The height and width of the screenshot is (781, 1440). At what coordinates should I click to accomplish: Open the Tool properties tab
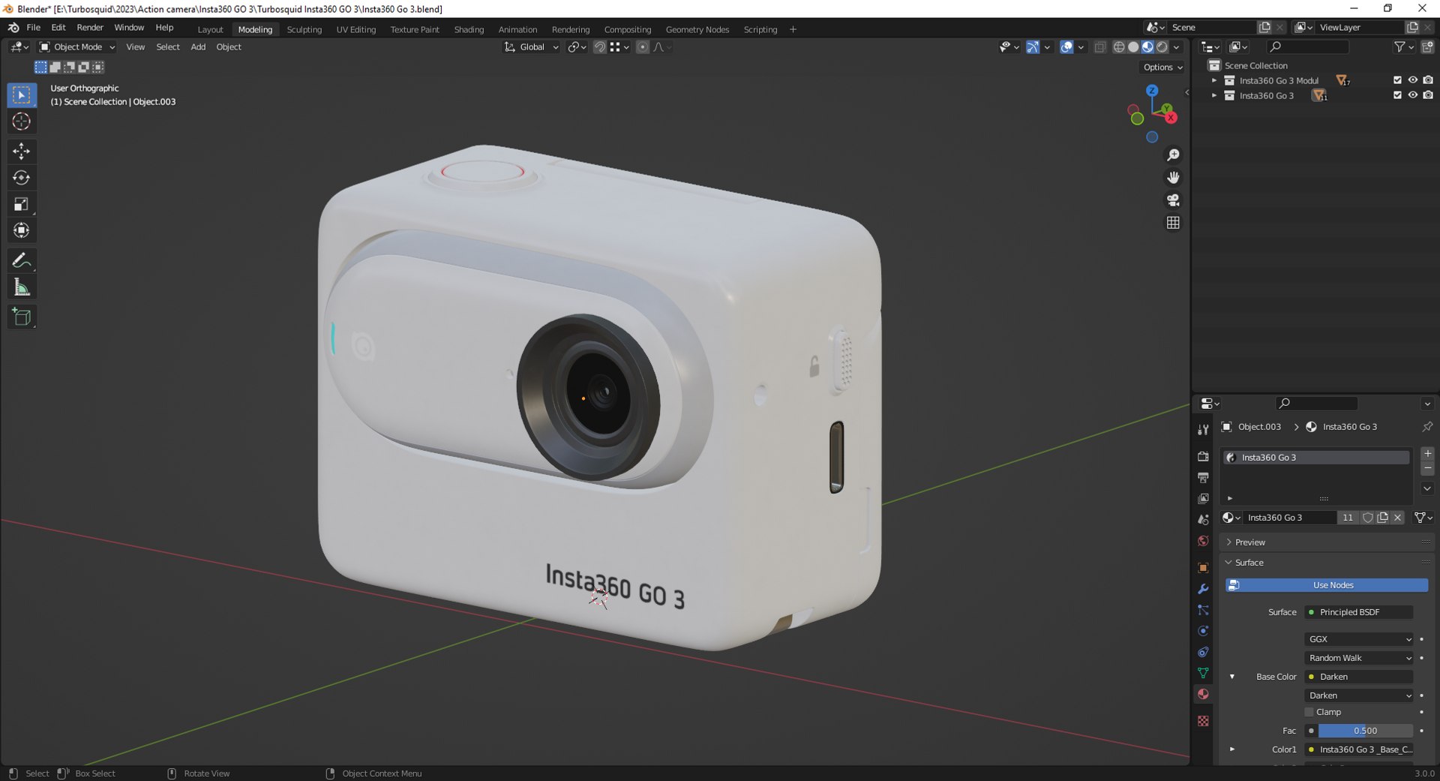coord(1203,429)
